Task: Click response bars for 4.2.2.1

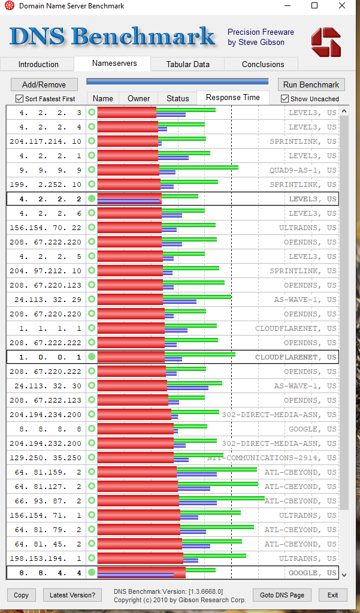Action: click(x=154, y=155)
